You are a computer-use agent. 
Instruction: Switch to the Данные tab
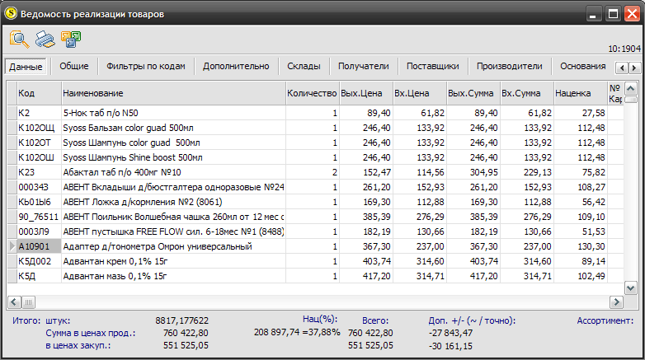(x=26, y=67)
